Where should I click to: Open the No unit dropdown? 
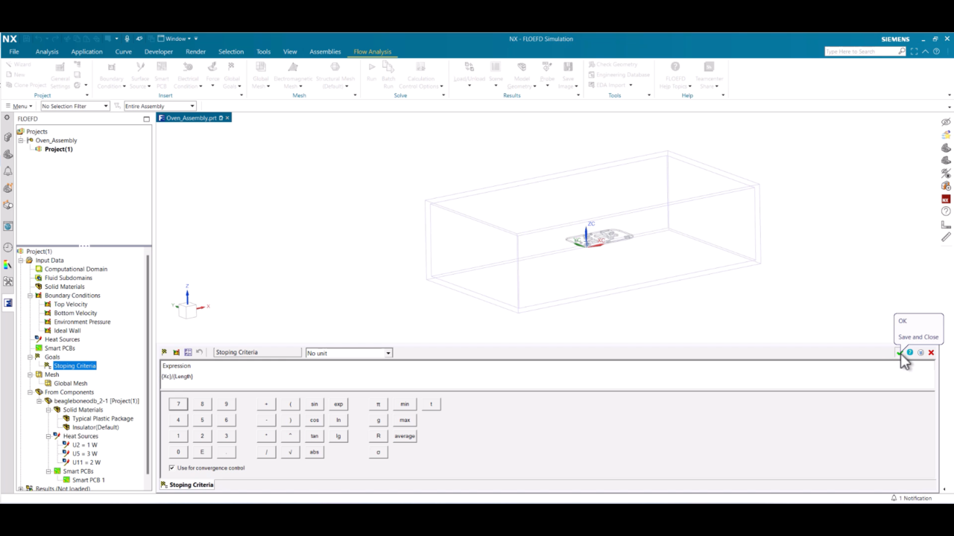[349, 353]
